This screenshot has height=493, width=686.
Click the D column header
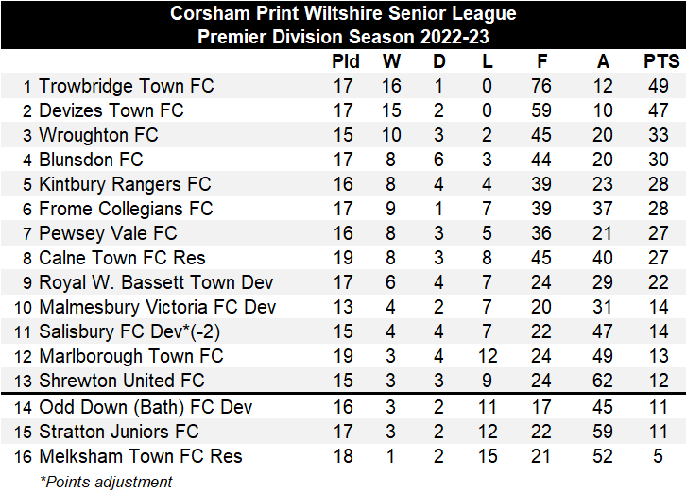(438, 61)
